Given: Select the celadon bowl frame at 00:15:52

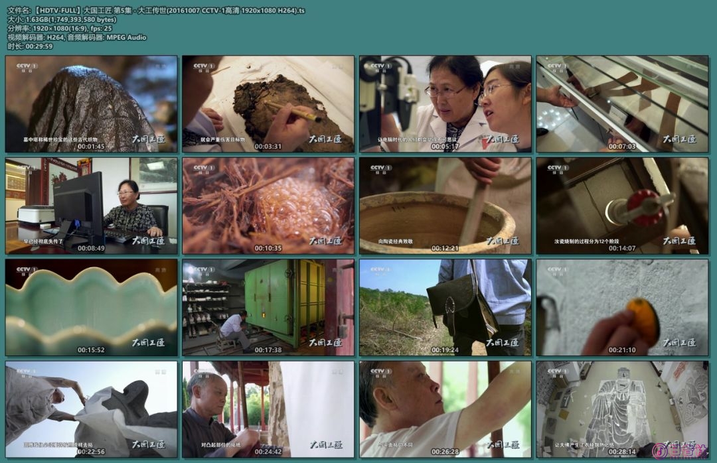Looking at the screenshot, I should tap(92, 308).
